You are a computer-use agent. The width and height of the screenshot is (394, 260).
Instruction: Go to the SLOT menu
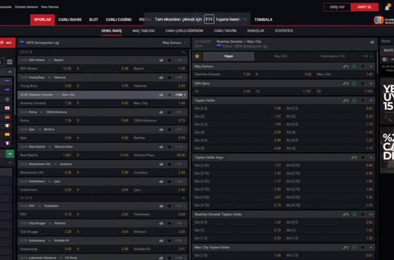coord(94,20)
